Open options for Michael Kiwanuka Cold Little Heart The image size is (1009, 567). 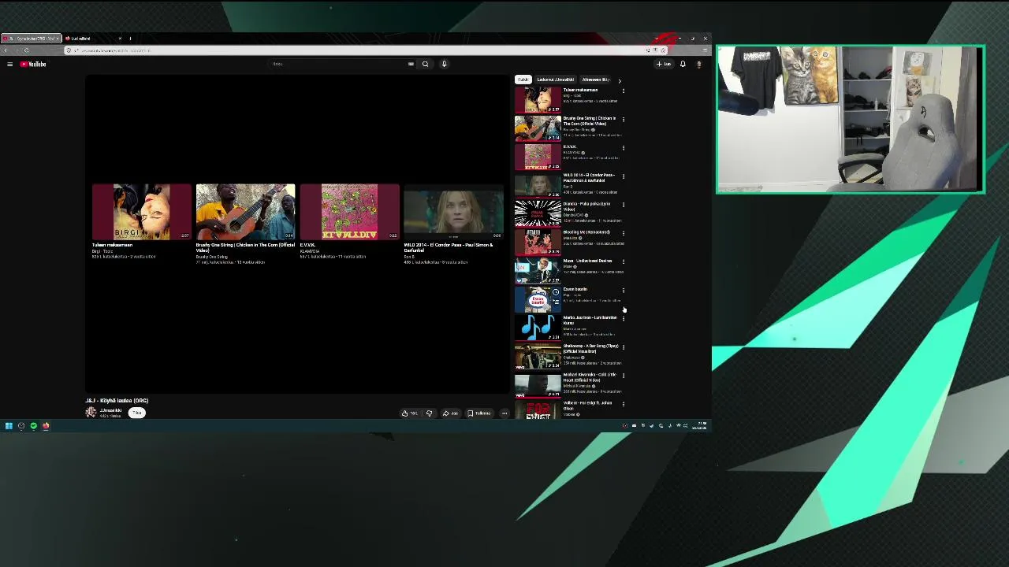point(624,376)
